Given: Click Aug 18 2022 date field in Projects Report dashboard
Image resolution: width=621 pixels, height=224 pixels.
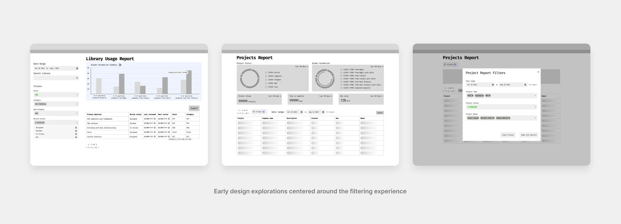Looking at the screenshot, I should pyautogui.click(x=316, y=112).
